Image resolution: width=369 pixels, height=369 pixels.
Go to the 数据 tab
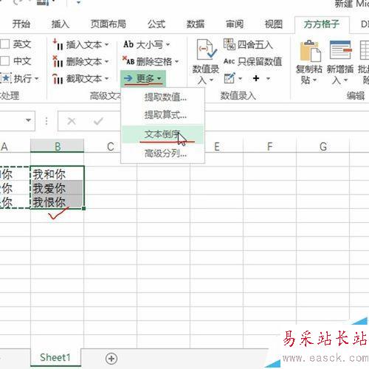click(x=196, y=24)
